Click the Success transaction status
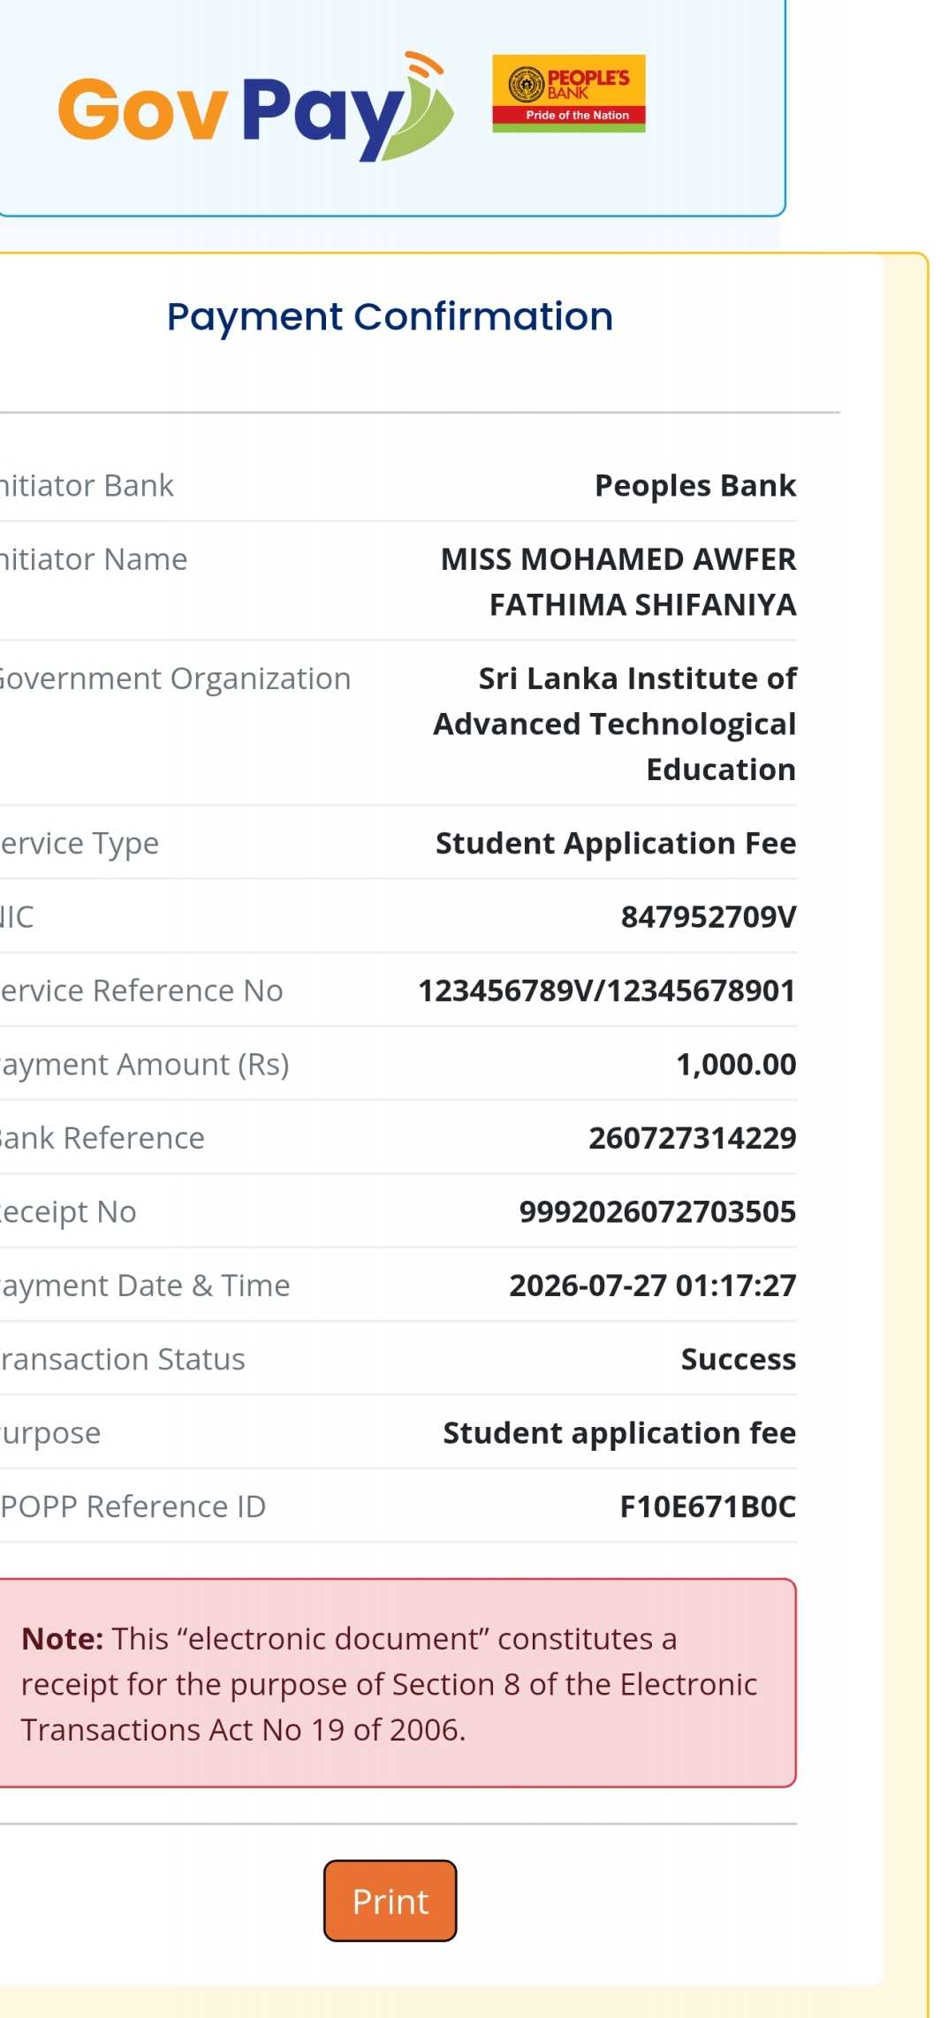948x2018 pixels. click(739, 1359)
